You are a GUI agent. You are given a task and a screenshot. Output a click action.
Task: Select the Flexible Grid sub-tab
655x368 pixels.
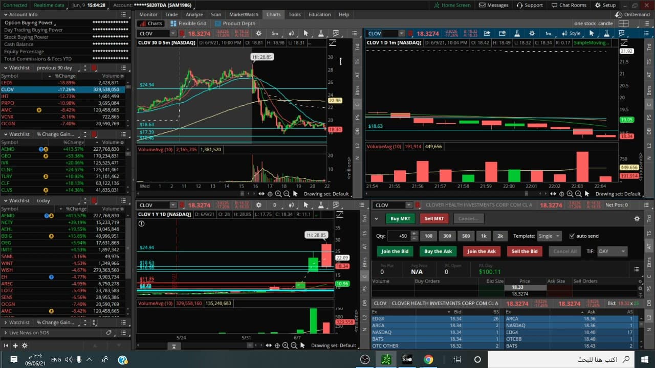(188, 24)
